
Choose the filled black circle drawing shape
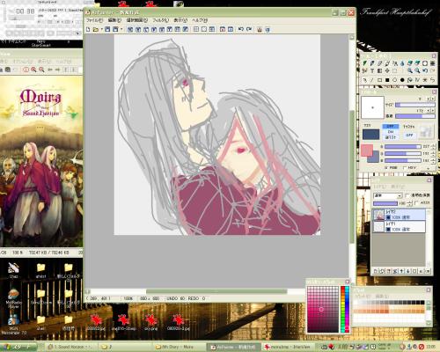point(402,80)
